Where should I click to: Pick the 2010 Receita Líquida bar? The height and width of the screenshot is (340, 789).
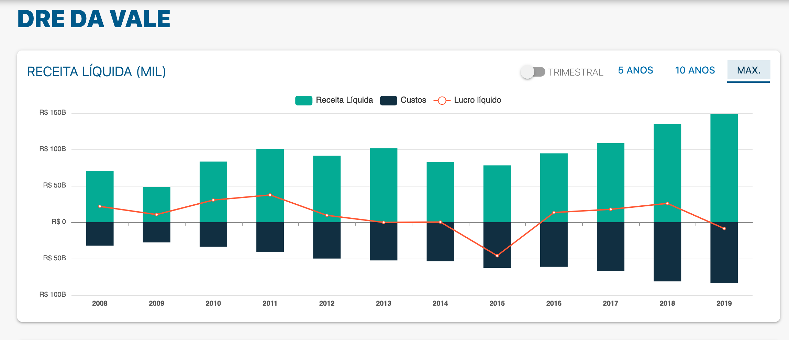pyautogui.click(x=213, y=192)
